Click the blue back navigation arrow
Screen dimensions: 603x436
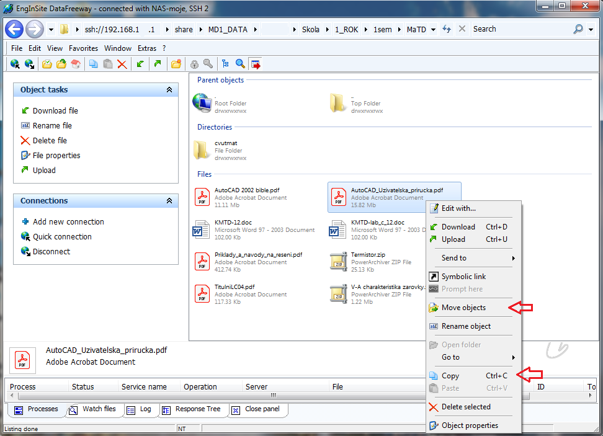point(14,29)
